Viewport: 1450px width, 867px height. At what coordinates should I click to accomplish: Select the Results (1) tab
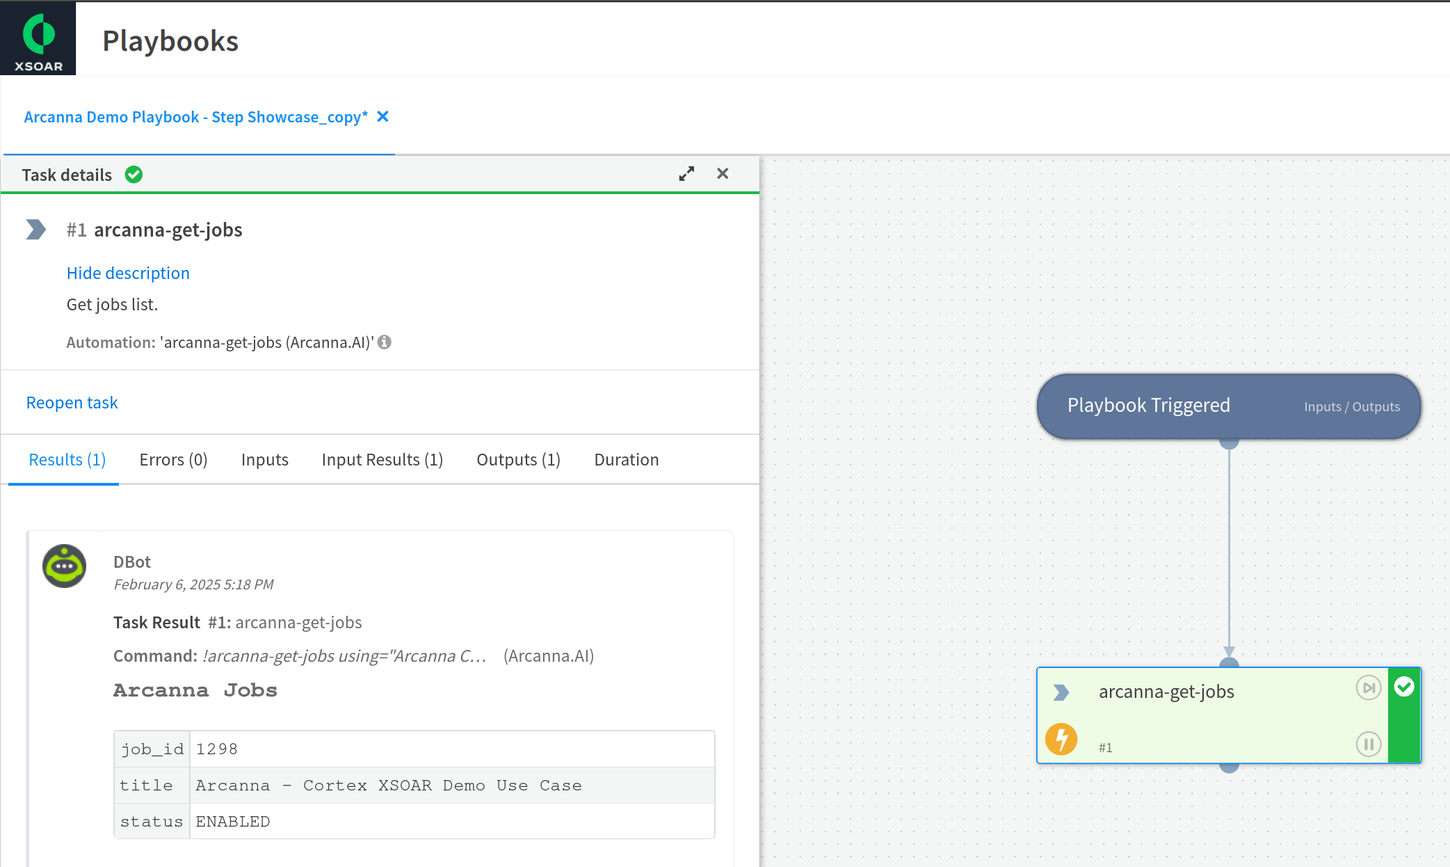(x=67, y=460)
